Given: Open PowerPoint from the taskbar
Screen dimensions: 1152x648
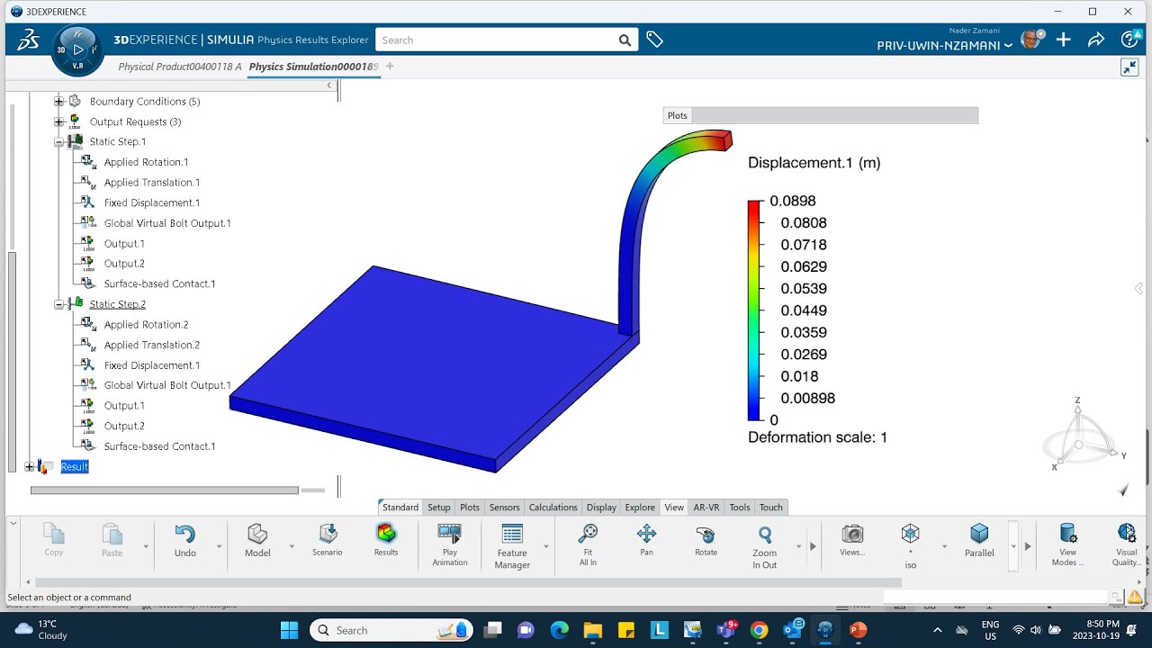Looking at the screenshot, I should click(858, 630).
